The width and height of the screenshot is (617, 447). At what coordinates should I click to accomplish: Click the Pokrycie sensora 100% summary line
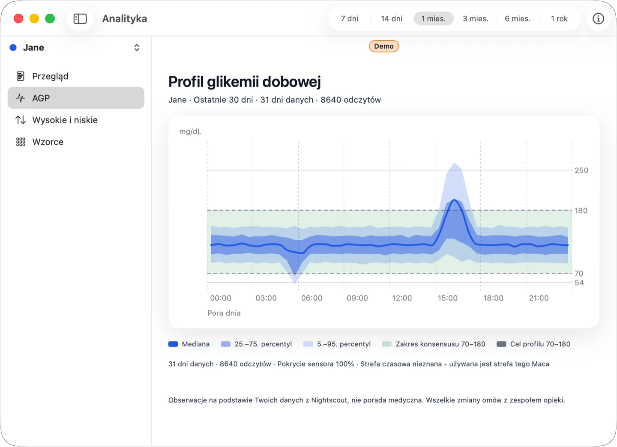click(359, 364)
